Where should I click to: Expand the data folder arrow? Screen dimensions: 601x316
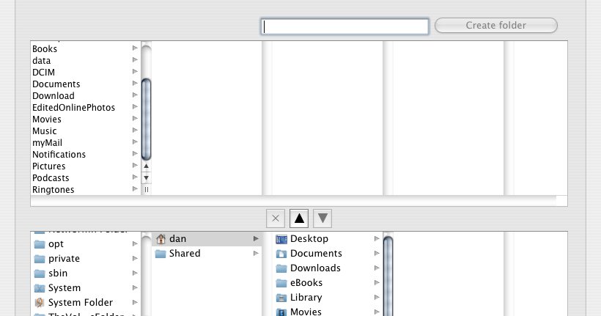tap(135, 60)
